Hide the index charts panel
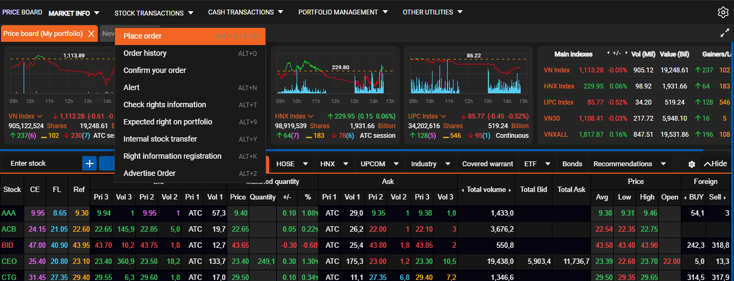 click(715, 164)
